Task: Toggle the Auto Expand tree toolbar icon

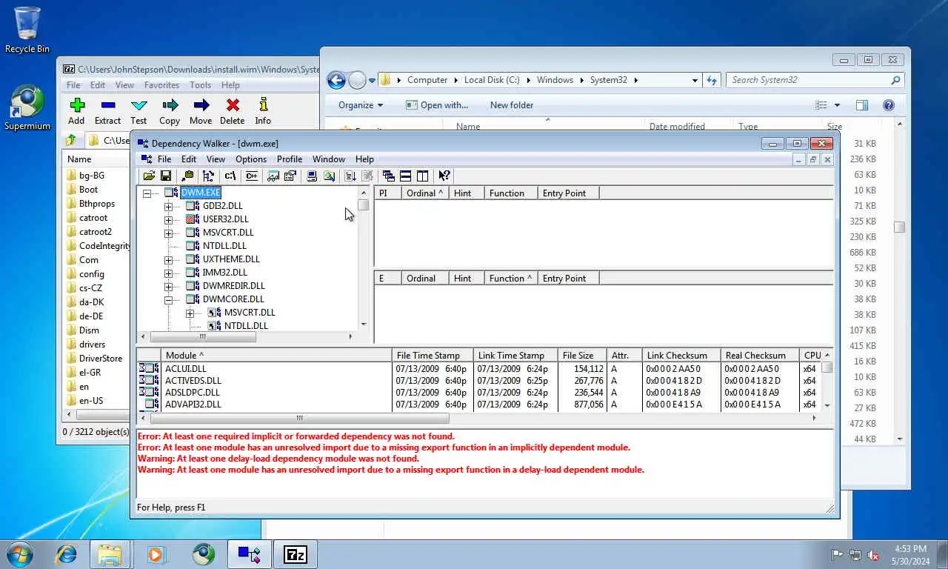Action: pyautogui.click(x=208, y=176)
